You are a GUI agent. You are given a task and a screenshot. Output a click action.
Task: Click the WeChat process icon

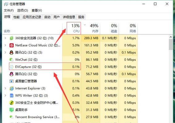[11, 60]
